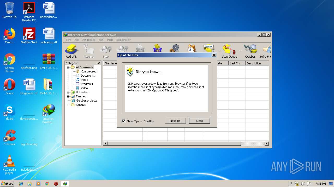Click the scrollbar left arrow in download list
Viewport: 334px width, 187px height.
point(105,144)
